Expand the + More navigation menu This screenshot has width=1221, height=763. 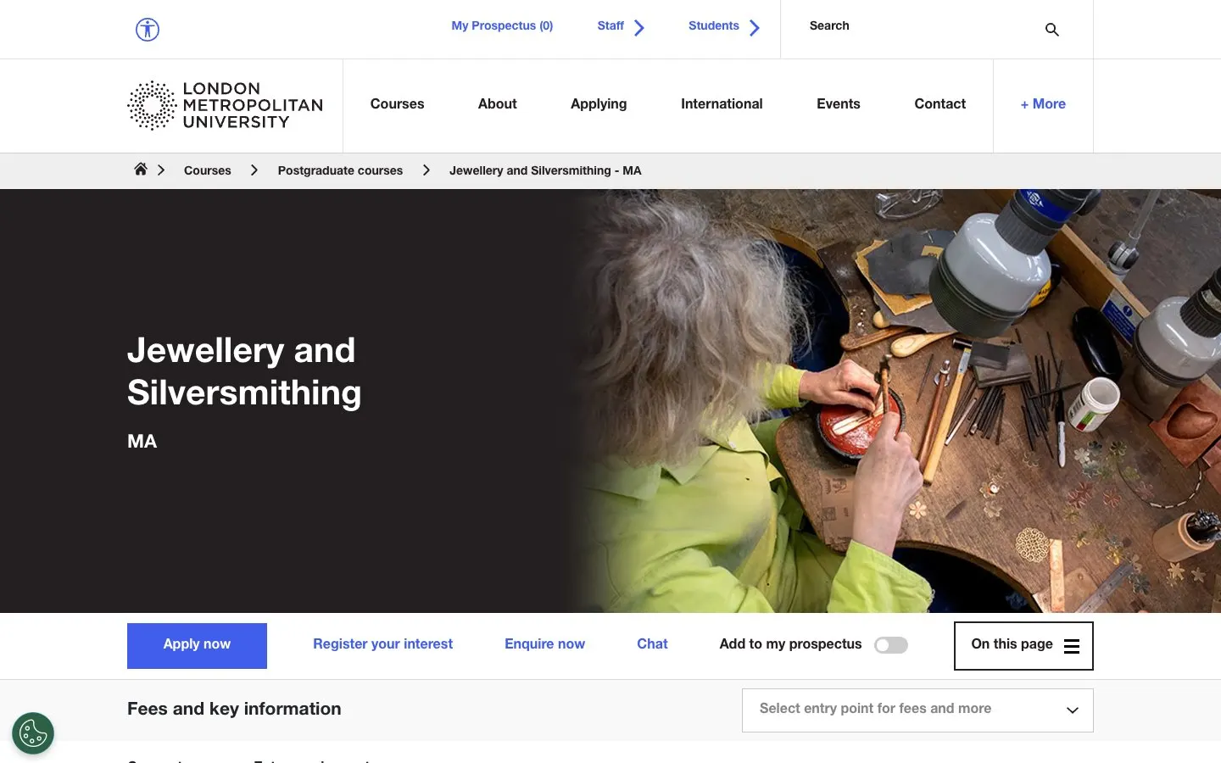point(1043,104)
